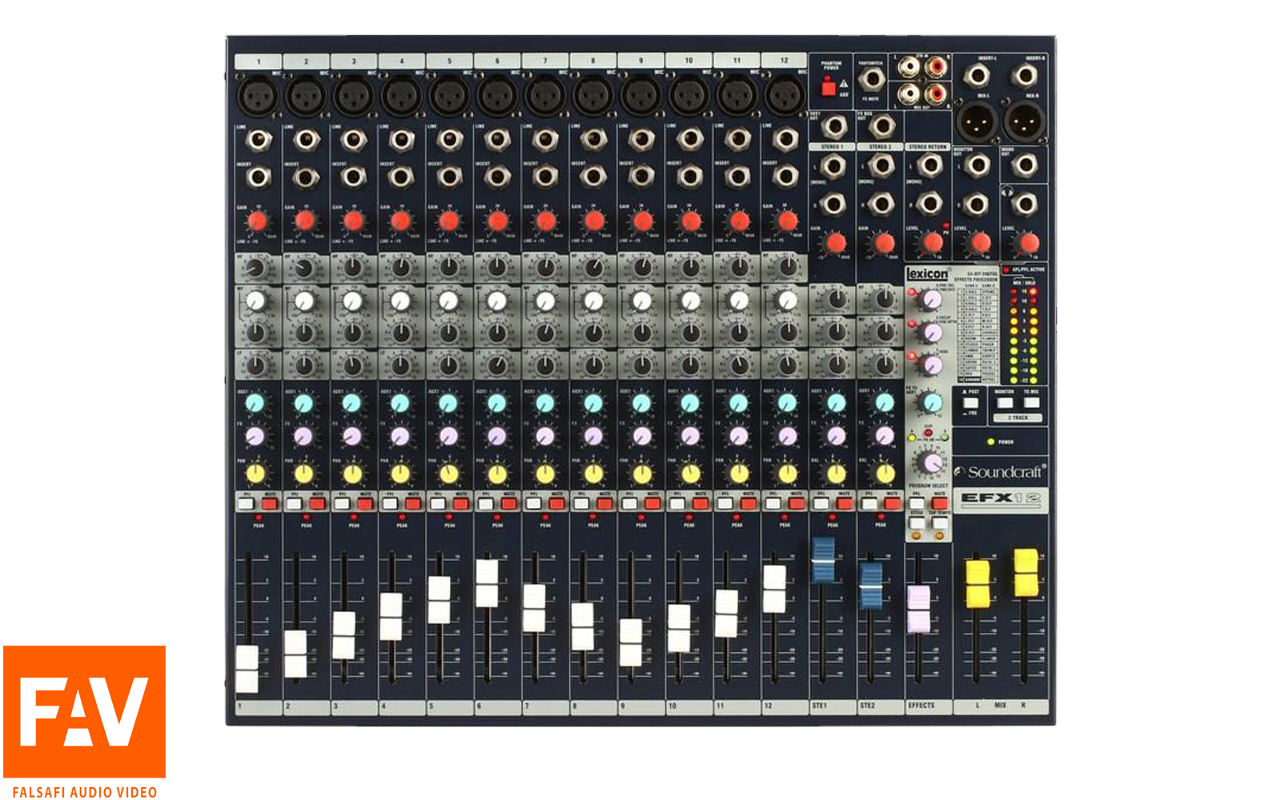The height and width of the screenshot is (800, 1281).
Task: Click the green POWER indicator LED
Action: point(991,442)
